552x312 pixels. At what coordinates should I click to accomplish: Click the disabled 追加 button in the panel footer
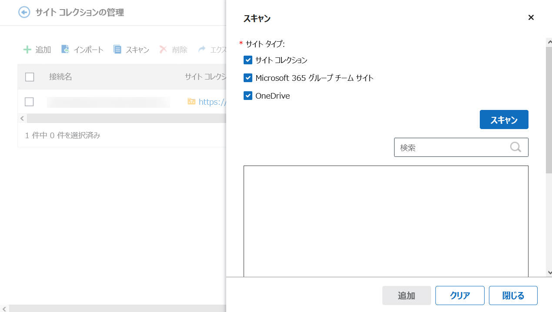point(406,295)
